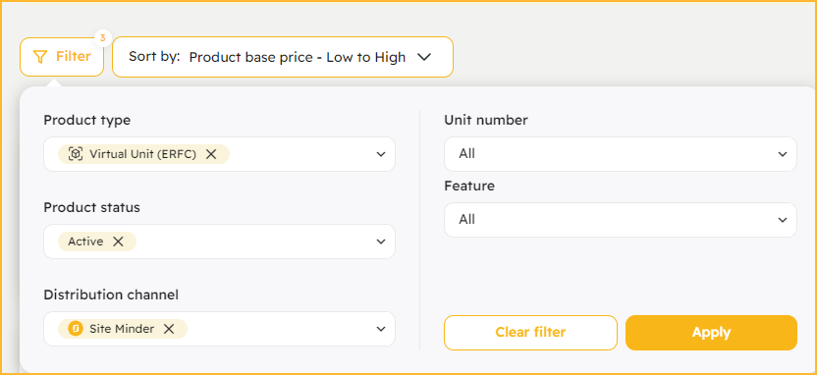Screen dimensions: 817x375
Task: Open the Feature dropdown
Action: pyautogui.click(x=620, y=220)
